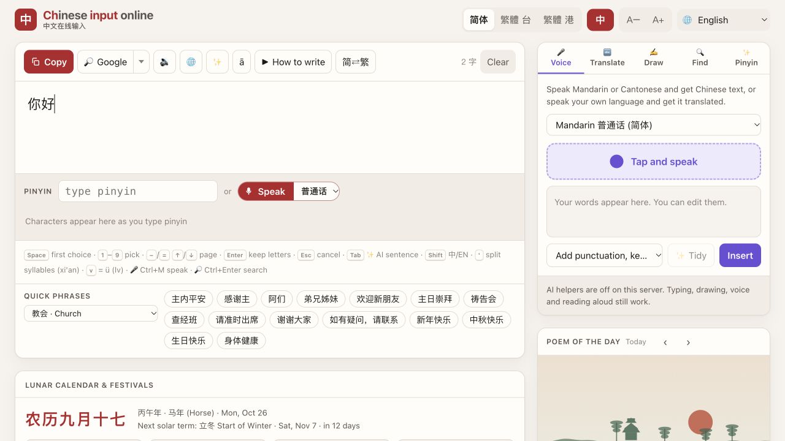Click the Tidy button
785x441 pixels.
pos(691,255)
